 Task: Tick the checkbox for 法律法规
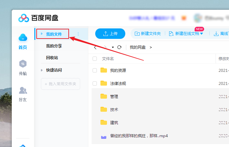point(95,83)
